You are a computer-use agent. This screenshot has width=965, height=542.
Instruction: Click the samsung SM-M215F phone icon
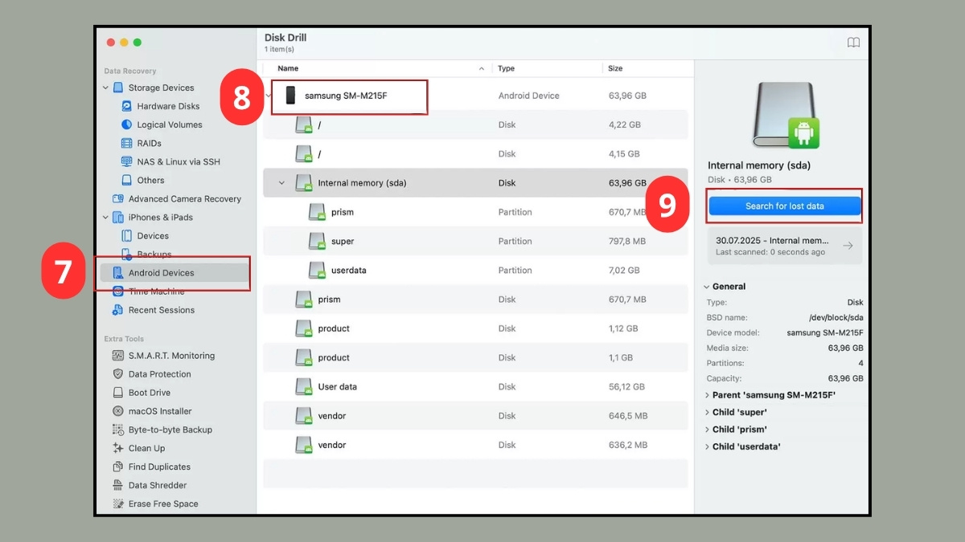(x=290, y=96)
